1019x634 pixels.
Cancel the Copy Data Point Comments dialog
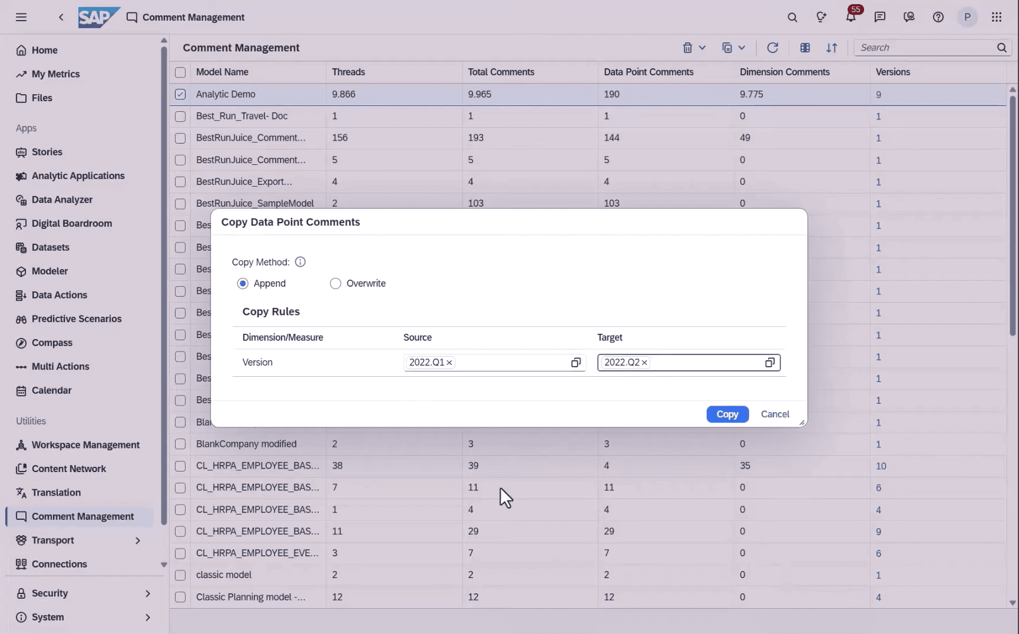pyautogui.click(x=775, y=414)
